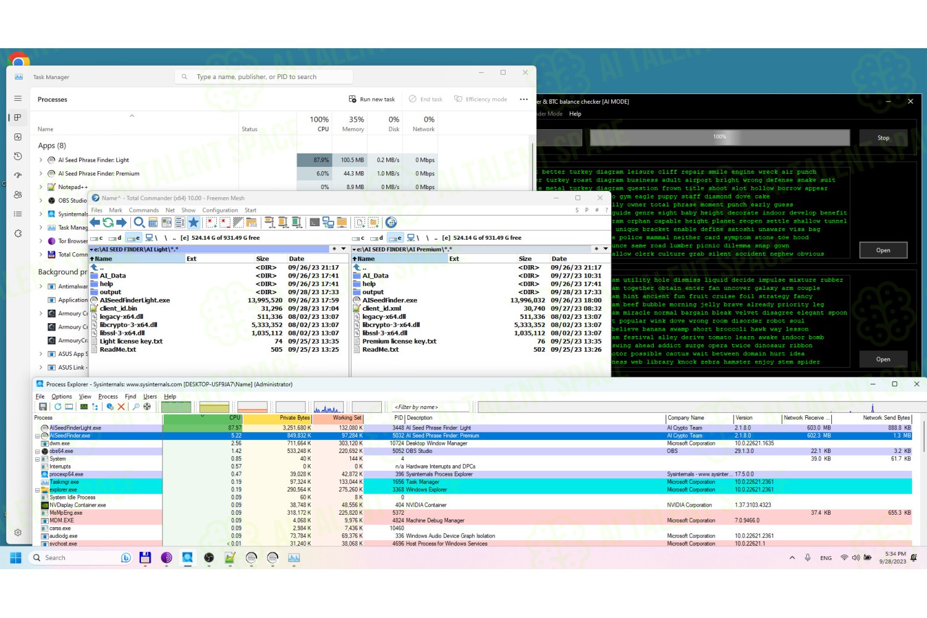Image resolution: width=927 pixels, height=618 pixels.
Task: Click the globe icon in Total Commander toolbar
Action: click(391, 222)
